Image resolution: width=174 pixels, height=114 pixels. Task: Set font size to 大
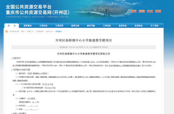click(x=85, y=47)
